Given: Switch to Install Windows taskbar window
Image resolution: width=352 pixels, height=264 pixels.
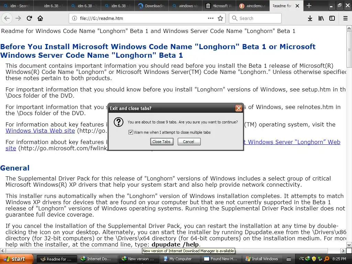Looking at the screenshot, I should coord(262,259).
